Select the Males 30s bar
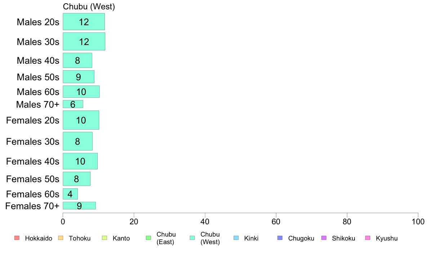428x265 pixels. coord(84,41)
